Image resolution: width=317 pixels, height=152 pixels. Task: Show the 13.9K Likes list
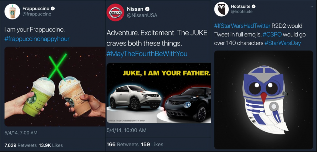click(51, 145)
